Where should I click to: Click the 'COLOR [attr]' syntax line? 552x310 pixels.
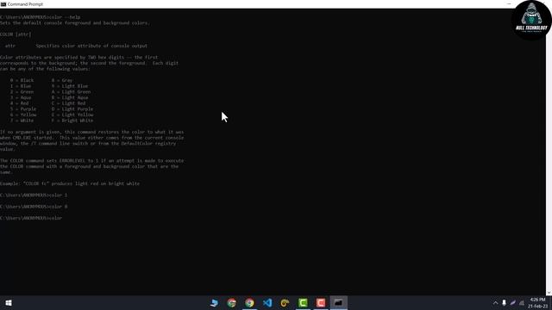(16, 34)
